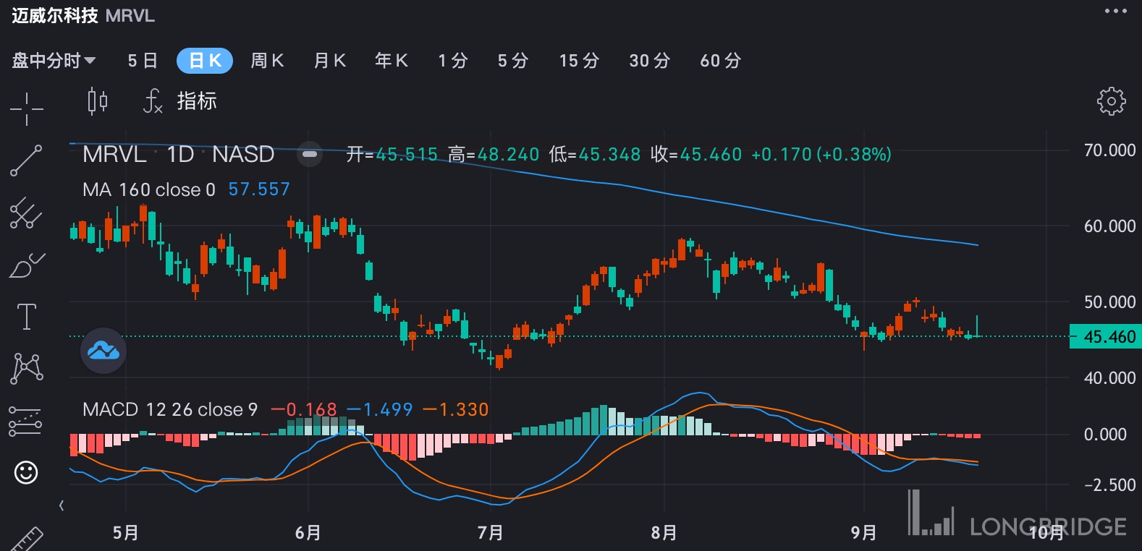Collapse the drawing toolbar chevron
This screenshot has width=1142, height=551.
62,505
